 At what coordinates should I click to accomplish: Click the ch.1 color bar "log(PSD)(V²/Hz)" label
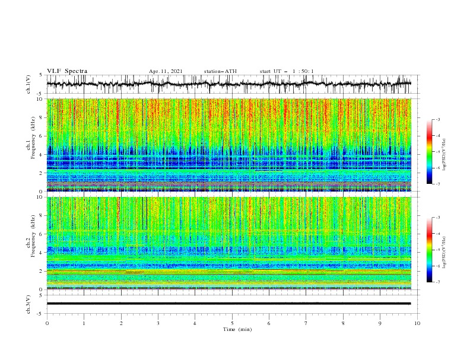(444, 155)
